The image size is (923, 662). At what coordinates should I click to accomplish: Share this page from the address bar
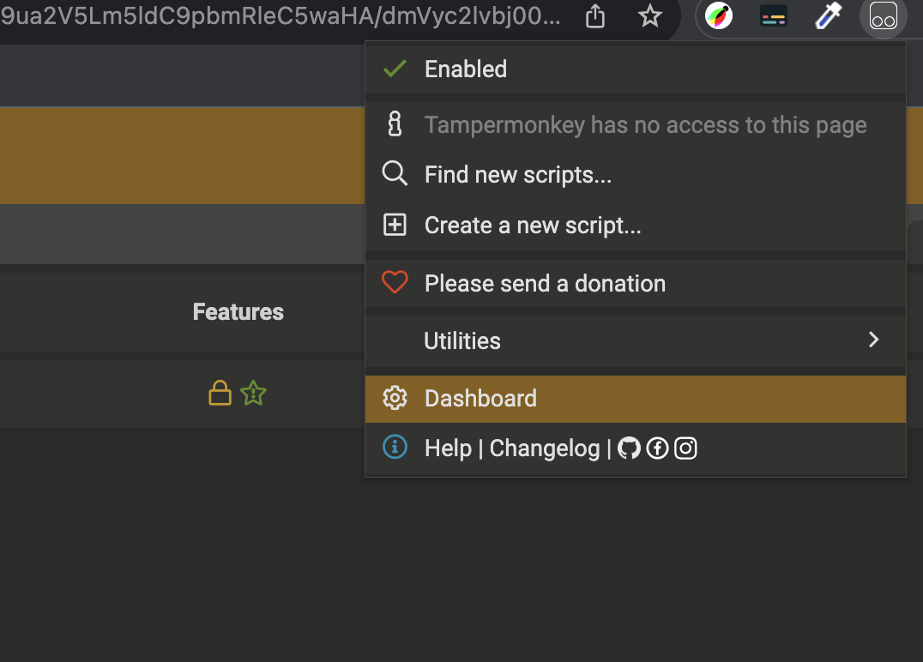click(x=595, y=16)
